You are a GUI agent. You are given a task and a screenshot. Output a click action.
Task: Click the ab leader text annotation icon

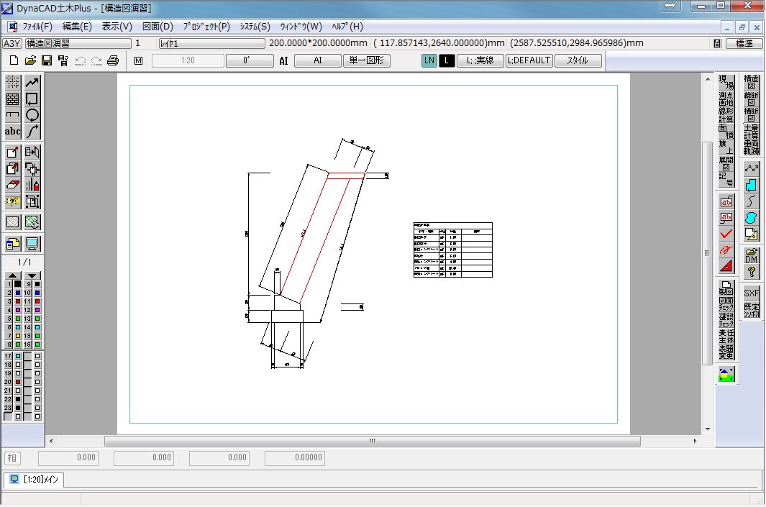[x=726, y=202]
